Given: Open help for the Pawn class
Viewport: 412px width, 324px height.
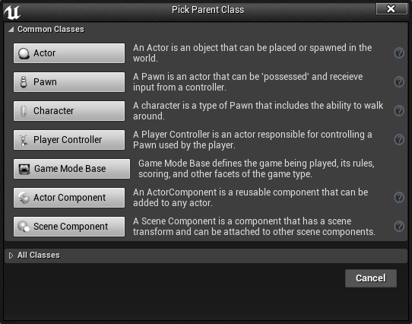Looking at the screenshot, I should point(399,82).
